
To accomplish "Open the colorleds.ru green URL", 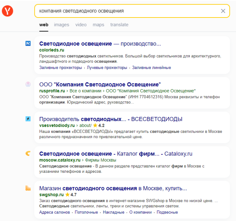I will (x=51, y=50).
